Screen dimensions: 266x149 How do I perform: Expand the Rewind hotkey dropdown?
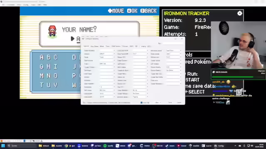click(114, 54)
